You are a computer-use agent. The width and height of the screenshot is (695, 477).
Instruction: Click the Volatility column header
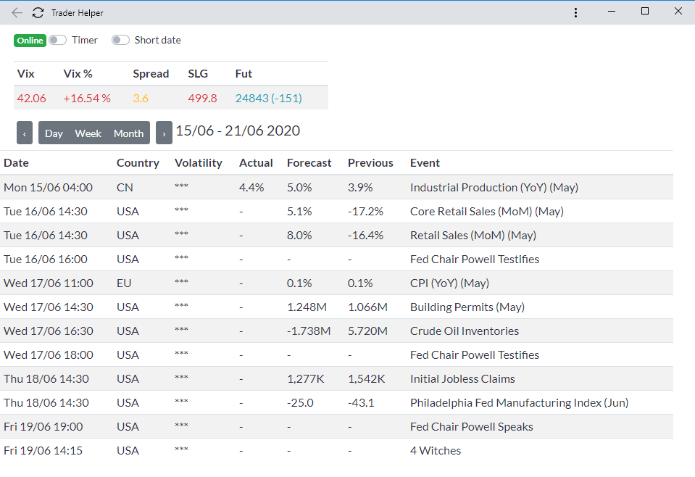[x=198, y=163]
